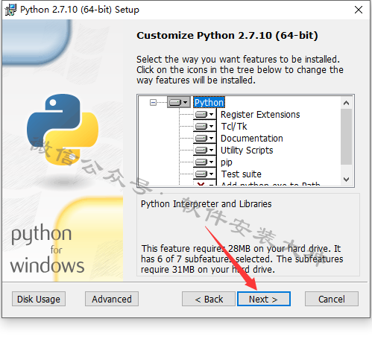Open Register Extensions feature dropdown

204,114
